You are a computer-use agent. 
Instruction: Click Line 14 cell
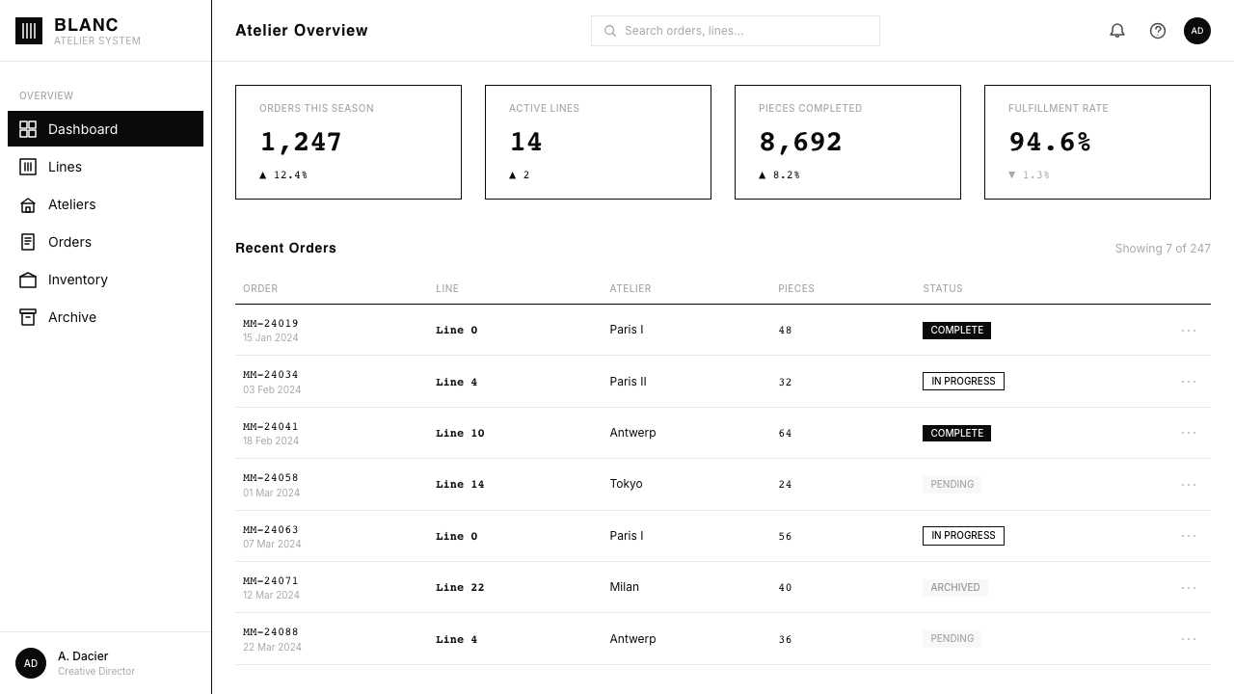[460, 485]
